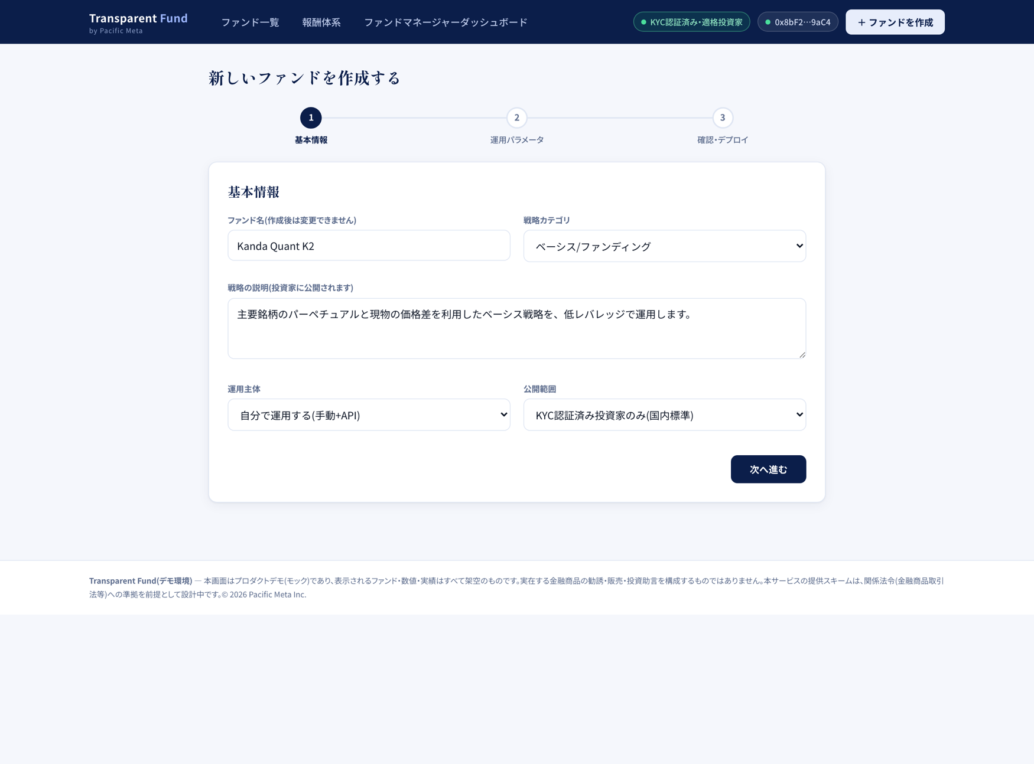The image size is (1034, 764).
Task: Click the KYC認証済み・適格投資家 status badge
Action: click(691, 22)
